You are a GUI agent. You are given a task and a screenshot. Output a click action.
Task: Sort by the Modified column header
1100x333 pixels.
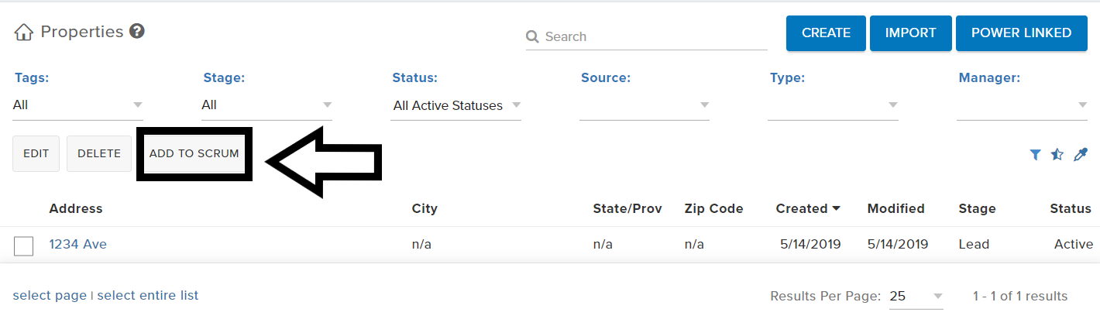(x=896, y=208)
